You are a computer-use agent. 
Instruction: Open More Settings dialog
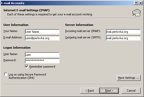(x=129, y=78)
